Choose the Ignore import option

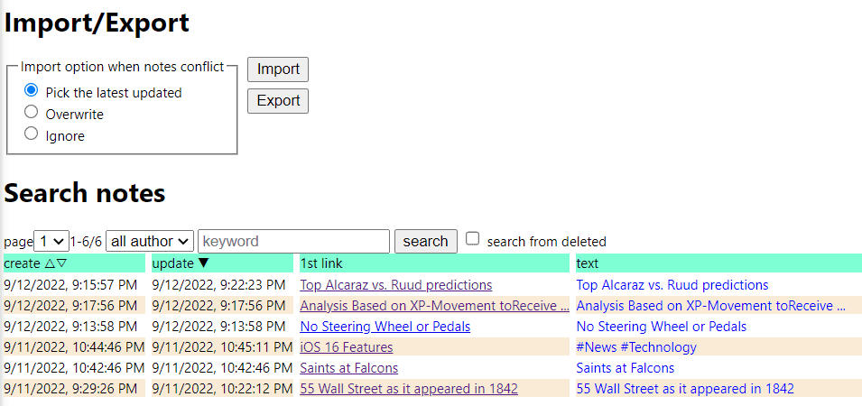coord(32,134)
